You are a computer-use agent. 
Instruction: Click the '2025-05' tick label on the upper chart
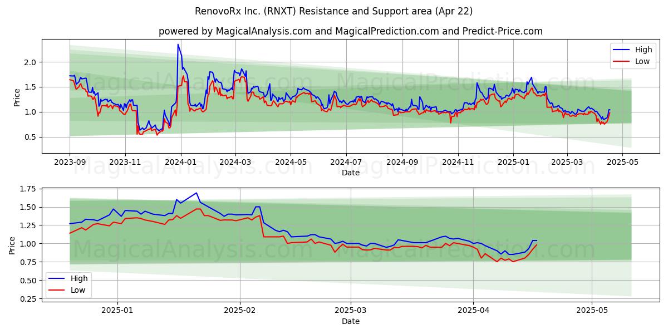coord(622,162)
